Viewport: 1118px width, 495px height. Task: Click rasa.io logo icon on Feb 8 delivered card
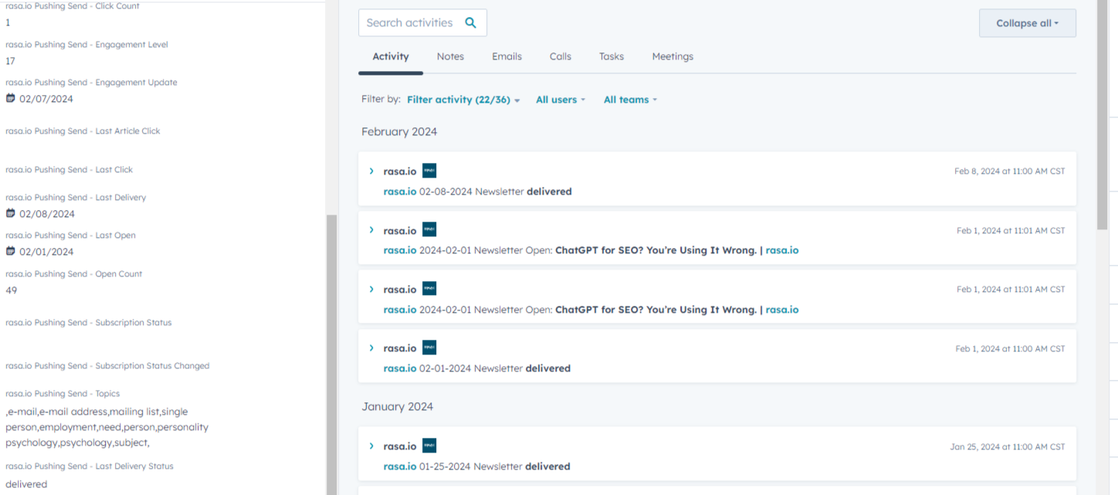coord(429,171)
